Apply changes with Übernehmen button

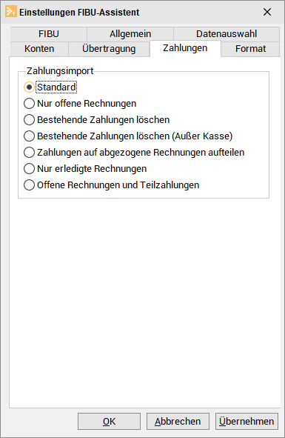[247, 421]
